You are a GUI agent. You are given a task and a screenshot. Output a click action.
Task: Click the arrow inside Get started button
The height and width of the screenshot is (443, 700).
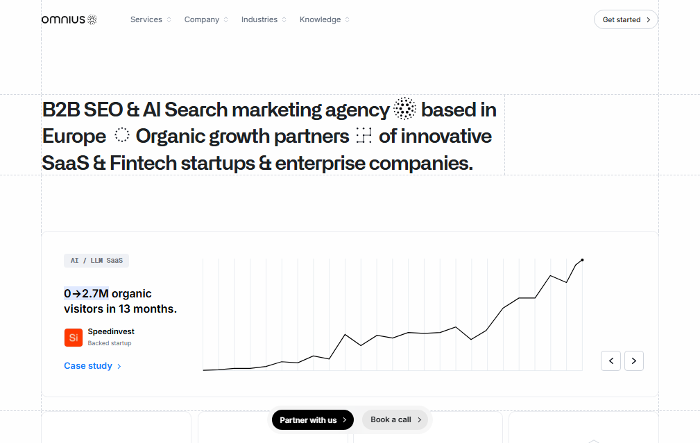[x=648, y=19]
